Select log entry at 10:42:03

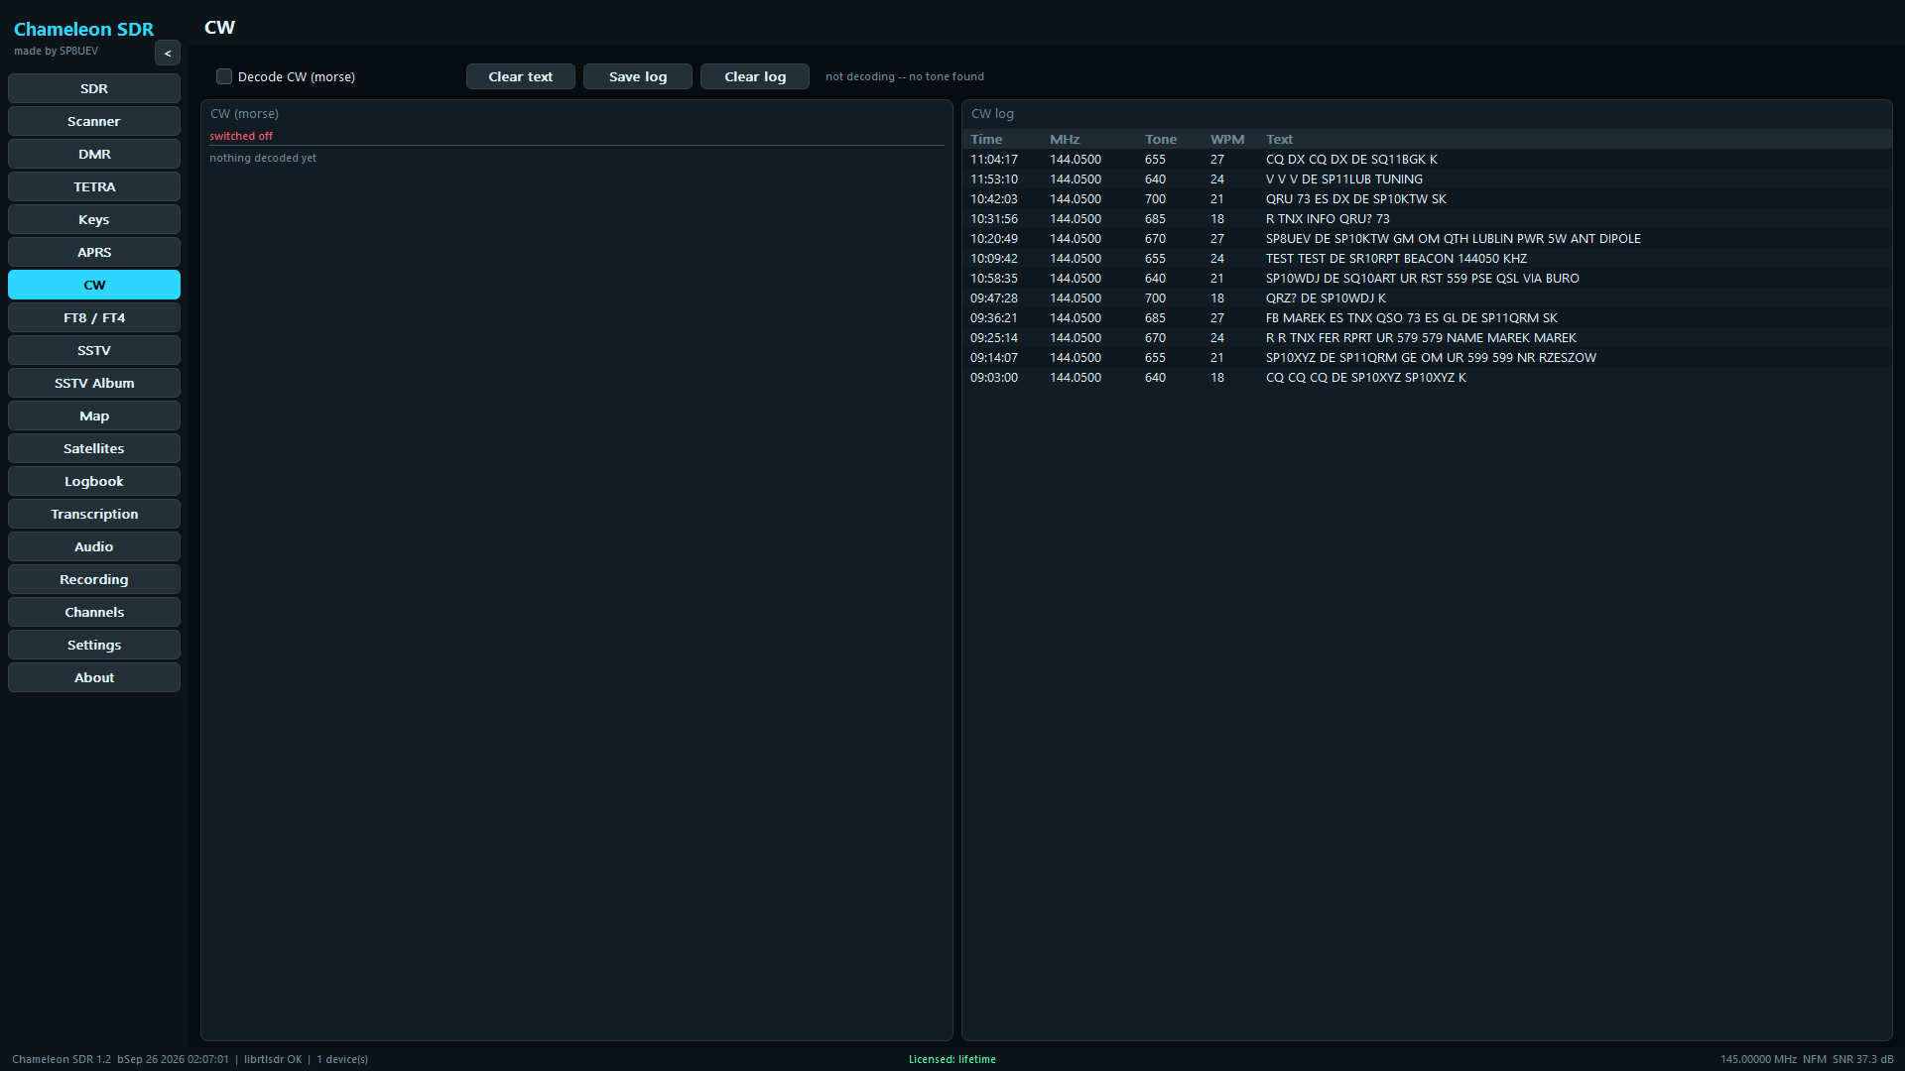[1427, 198]
